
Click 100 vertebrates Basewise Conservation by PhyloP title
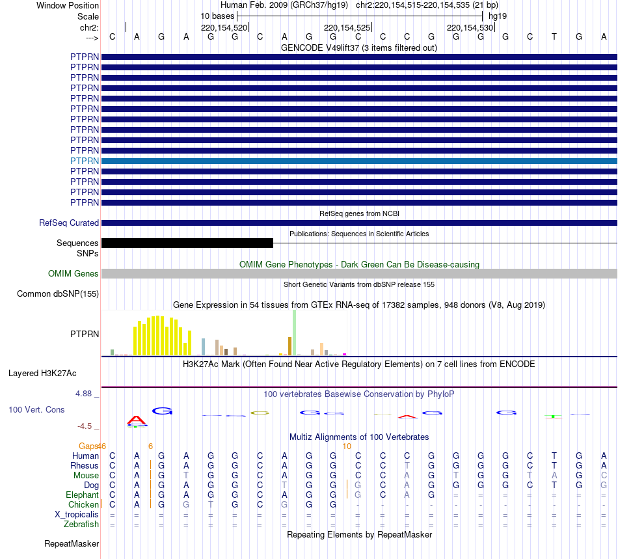(359, 394)
